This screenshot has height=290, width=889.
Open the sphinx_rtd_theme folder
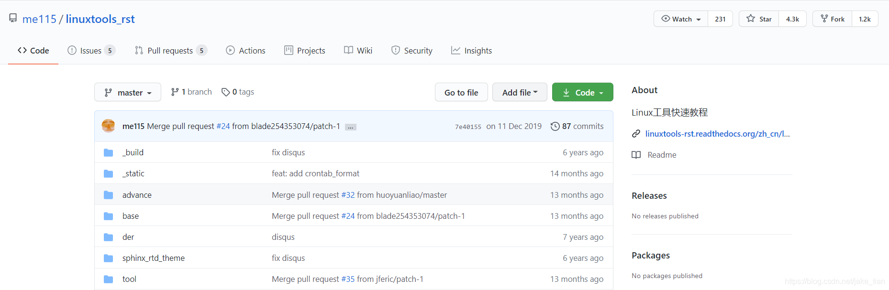pos(154,258)
